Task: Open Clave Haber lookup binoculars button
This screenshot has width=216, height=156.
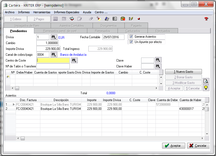Action: point(158,66)
